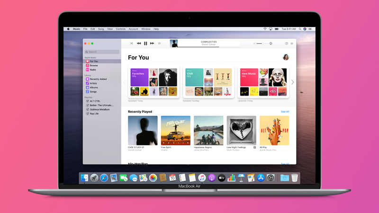
Task: Launch Safari from the Dock
Action: 104,178
